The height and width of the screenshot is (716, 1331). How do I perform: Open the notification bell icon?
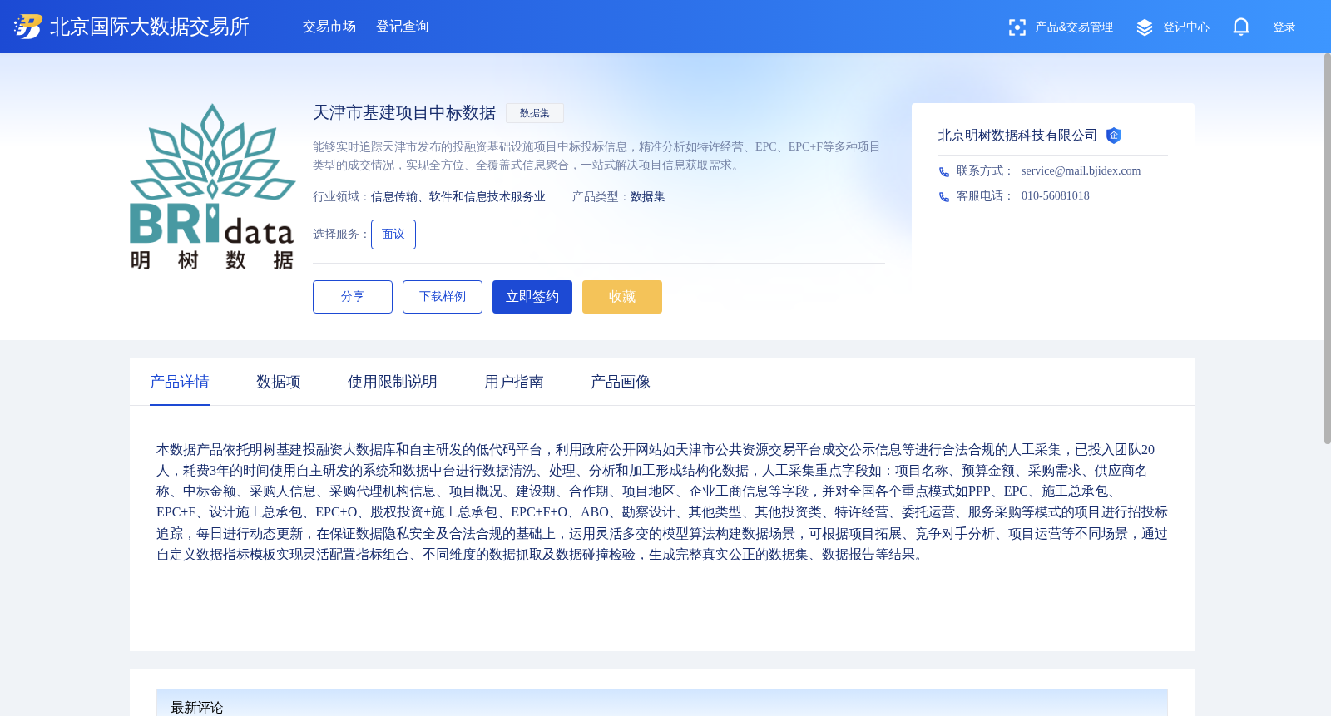(1241, 27)
